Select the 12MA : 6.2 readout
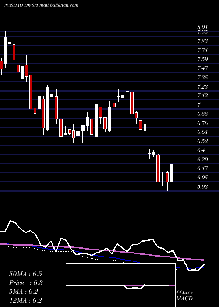This screenshot has height=307, width=219. coord(25,300)
